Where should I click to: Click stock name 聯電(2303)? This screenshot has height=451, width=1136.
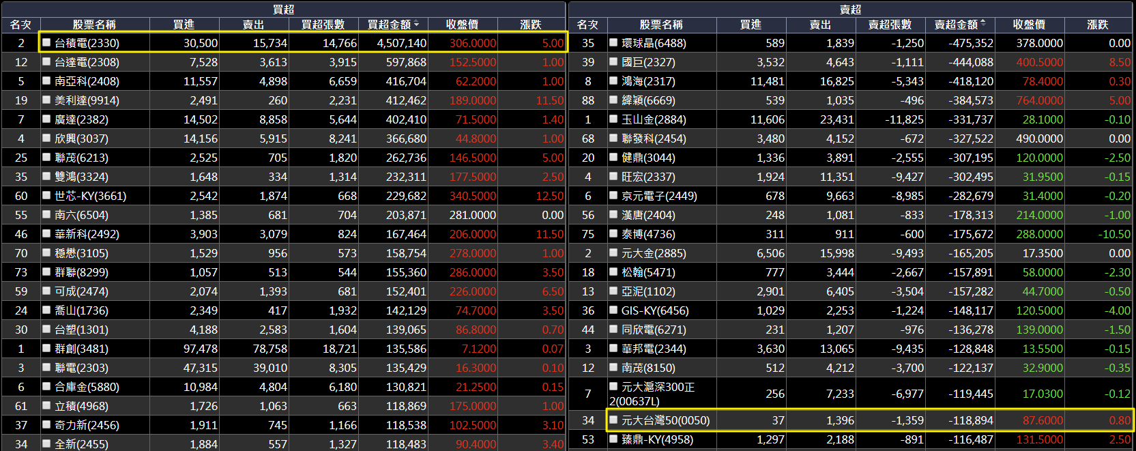(81, 368)
